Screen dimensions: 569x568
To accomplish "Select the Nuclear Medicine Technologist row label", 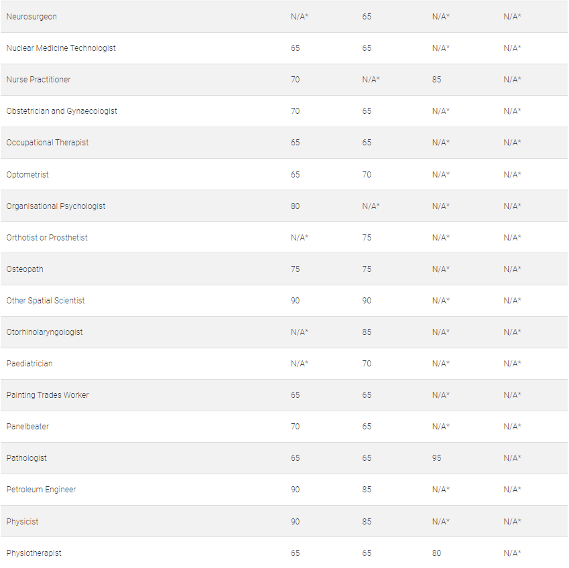I will pyautogui.click(x=61, y=48).
